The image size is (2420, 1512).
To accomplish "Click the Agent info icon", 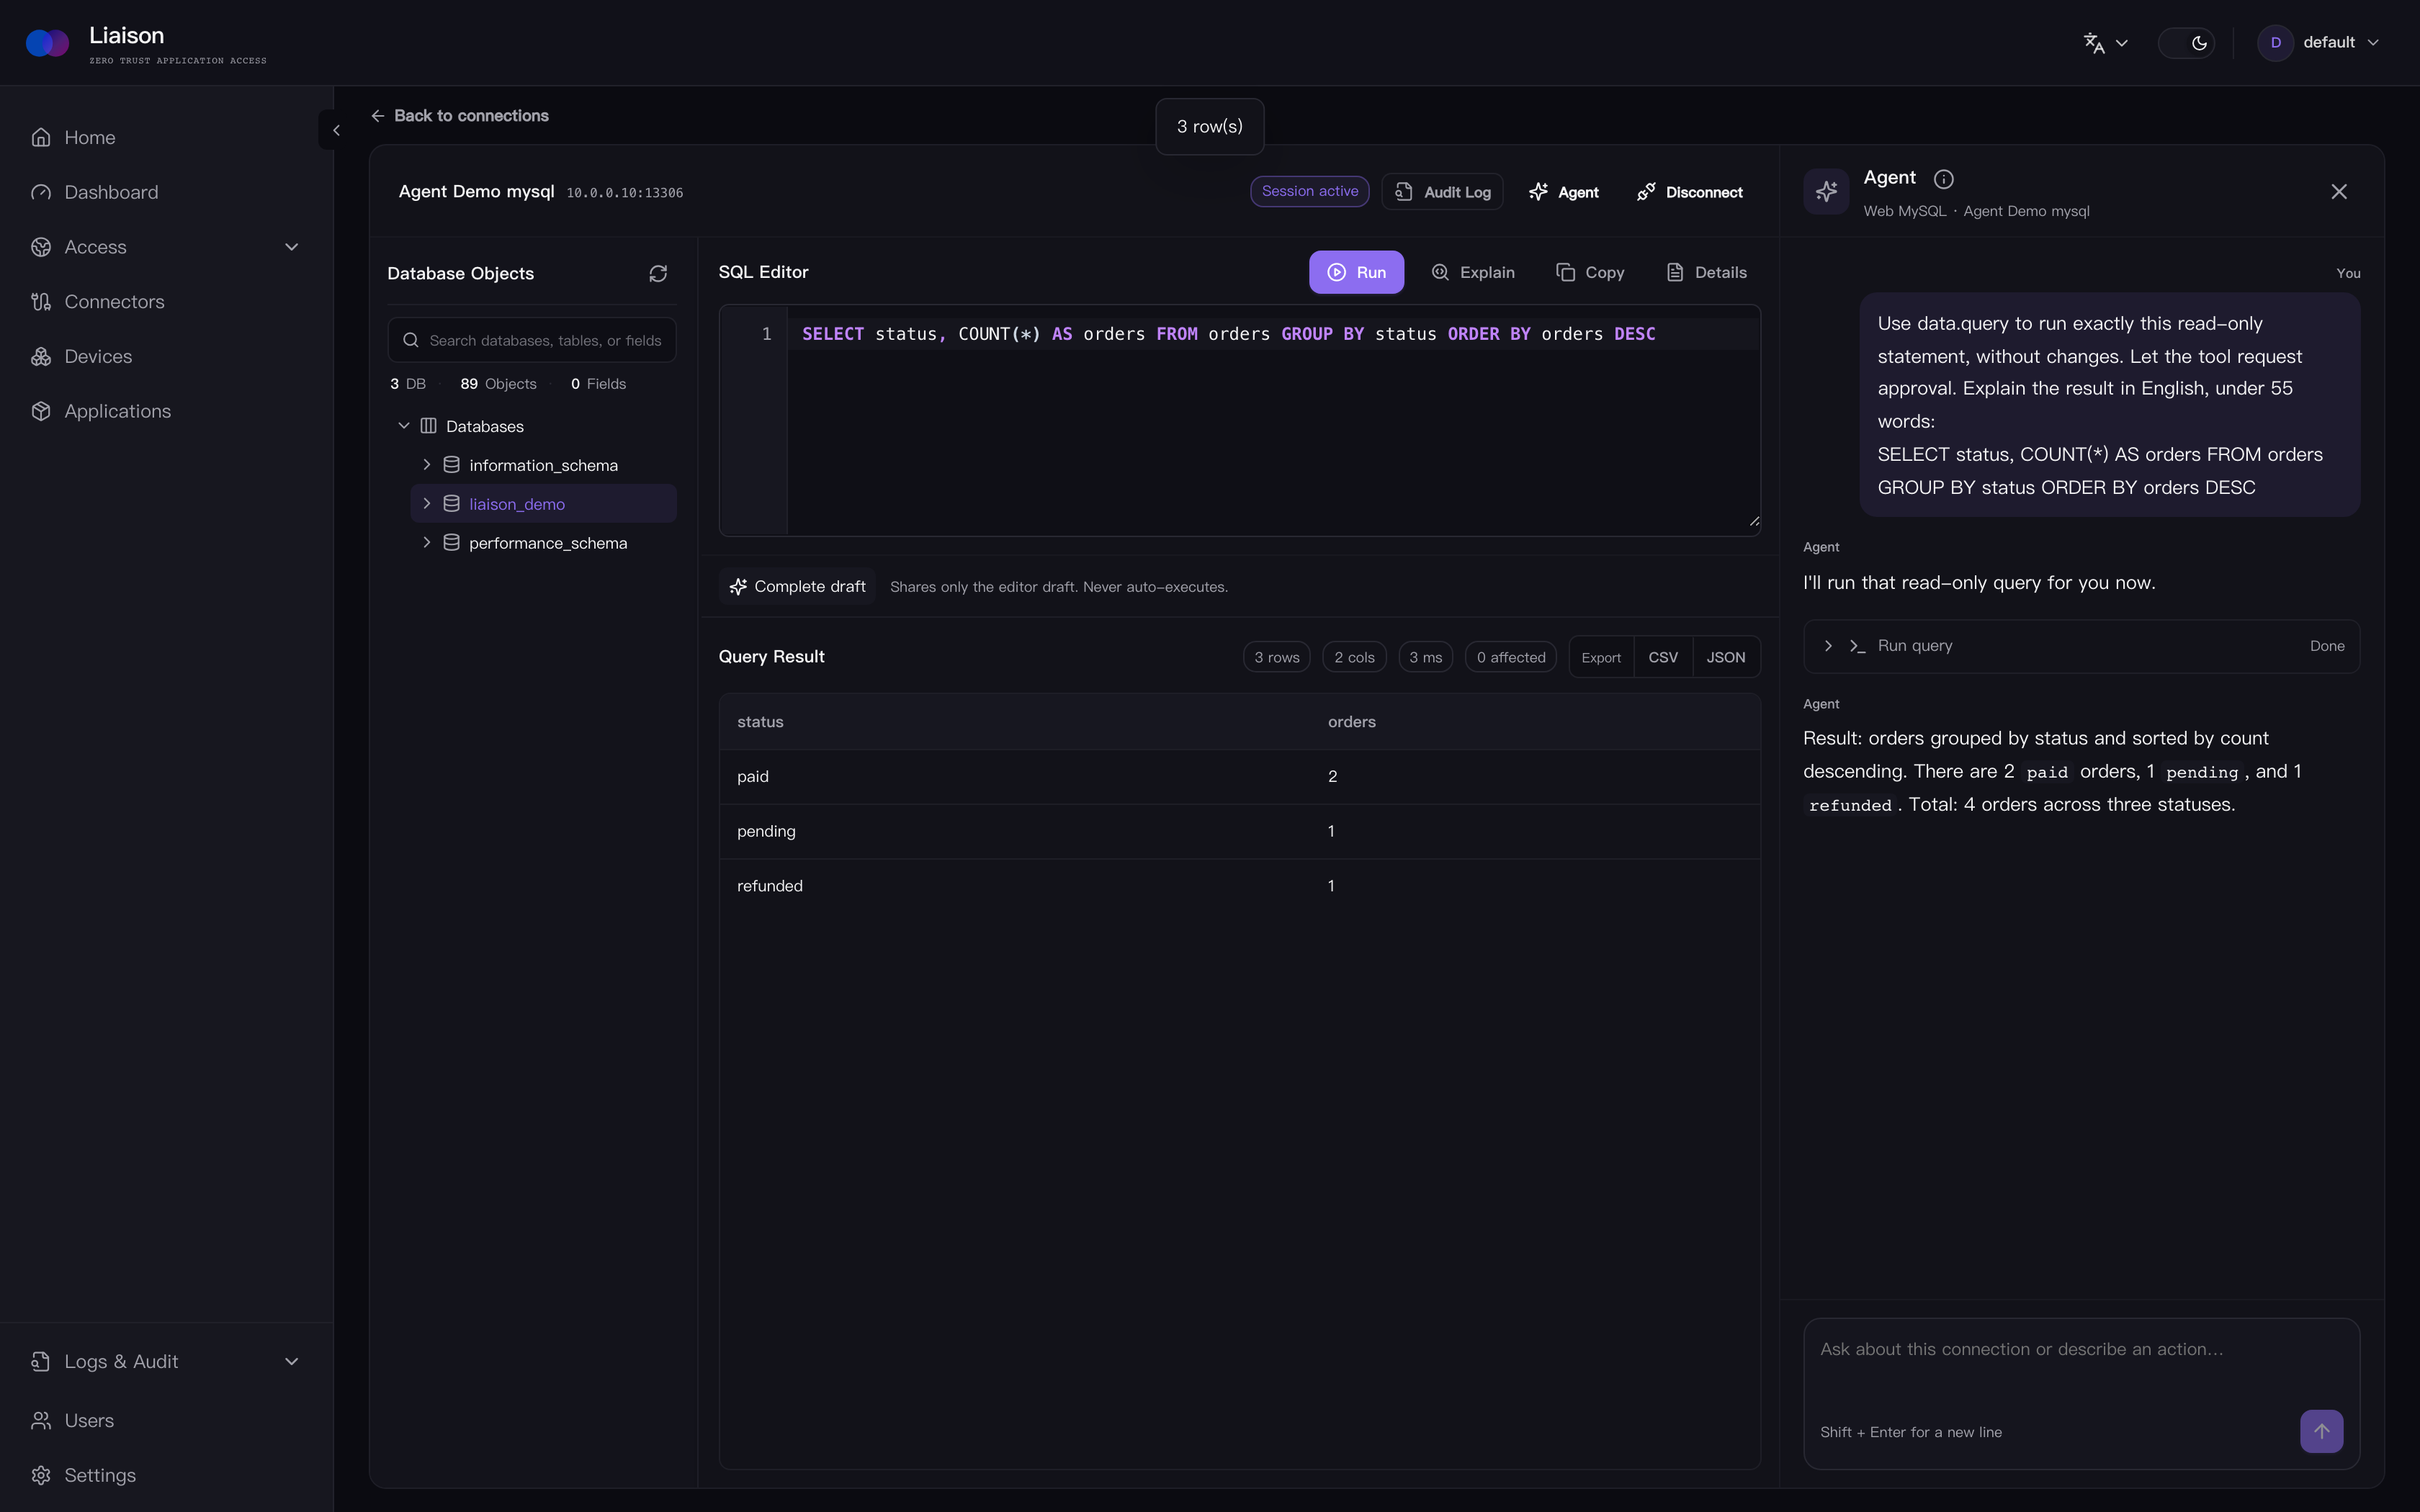I will (1943, 179).
